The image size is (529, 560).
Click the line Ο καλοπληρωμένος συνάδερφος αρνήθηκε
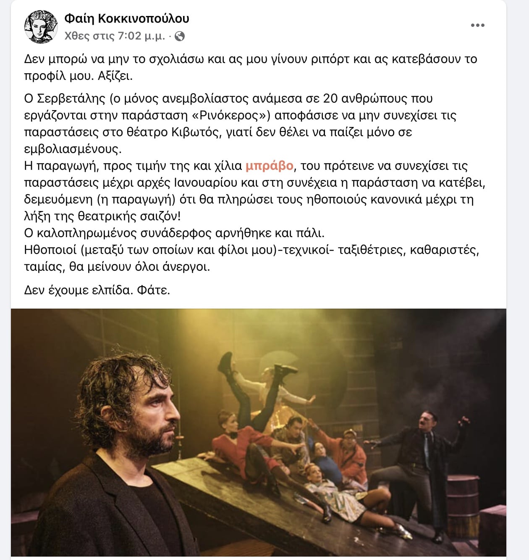(174, 233)
